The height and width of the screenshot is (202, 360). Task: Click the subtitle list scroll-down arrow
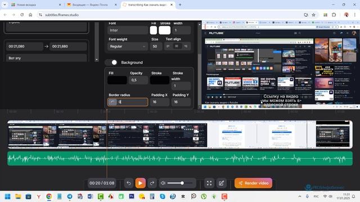97,59
